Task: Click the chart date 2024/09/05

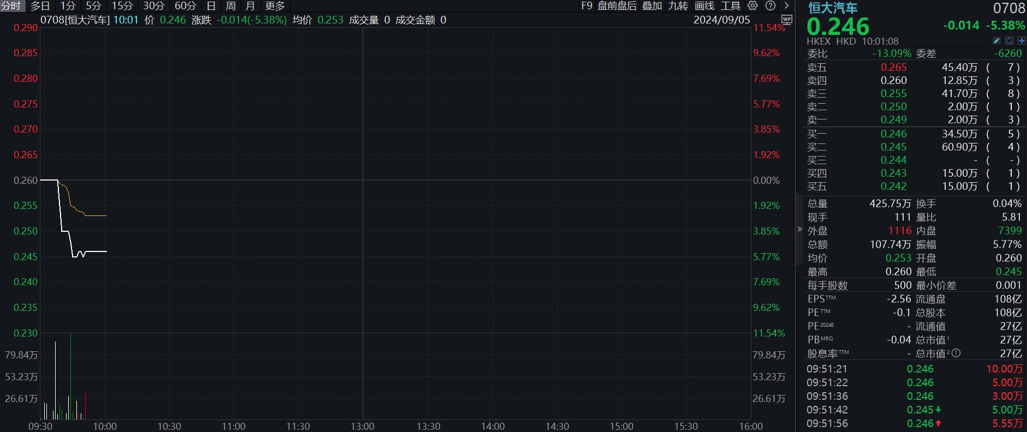Action: (x=721, y=20)
